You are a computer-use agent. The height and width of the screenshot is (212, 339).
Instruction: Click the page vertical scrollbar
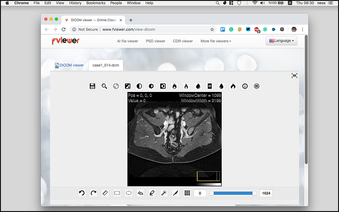click(x=306, y=100)
